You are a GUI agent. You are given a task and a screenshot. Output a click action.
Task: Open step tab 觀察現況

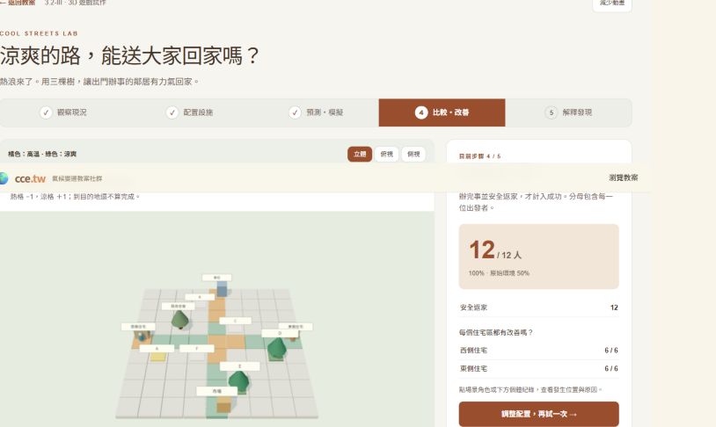(63, 112)
